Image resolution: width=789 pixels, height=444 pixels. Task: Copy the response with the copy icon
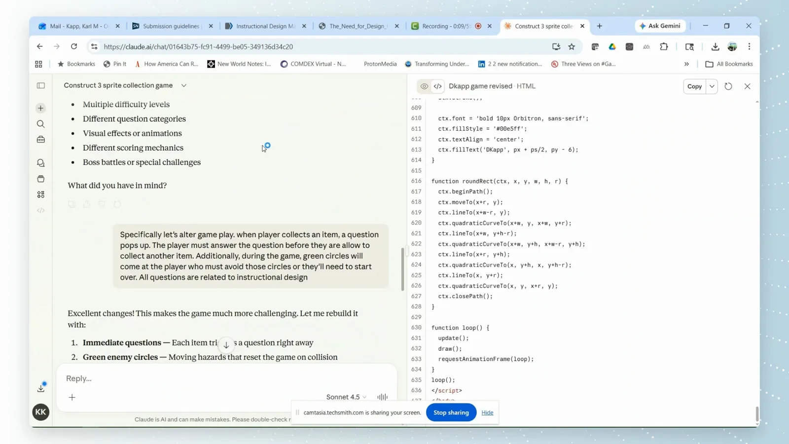coord(72,204)
